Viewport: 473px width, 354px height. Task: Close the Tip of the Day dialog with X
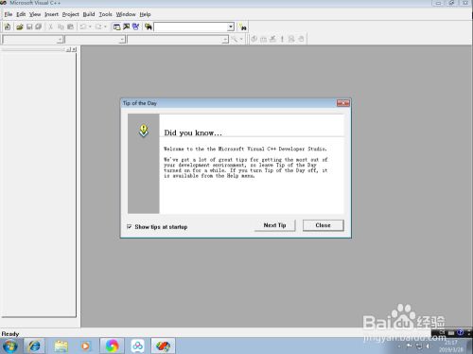tap(342, 103)
